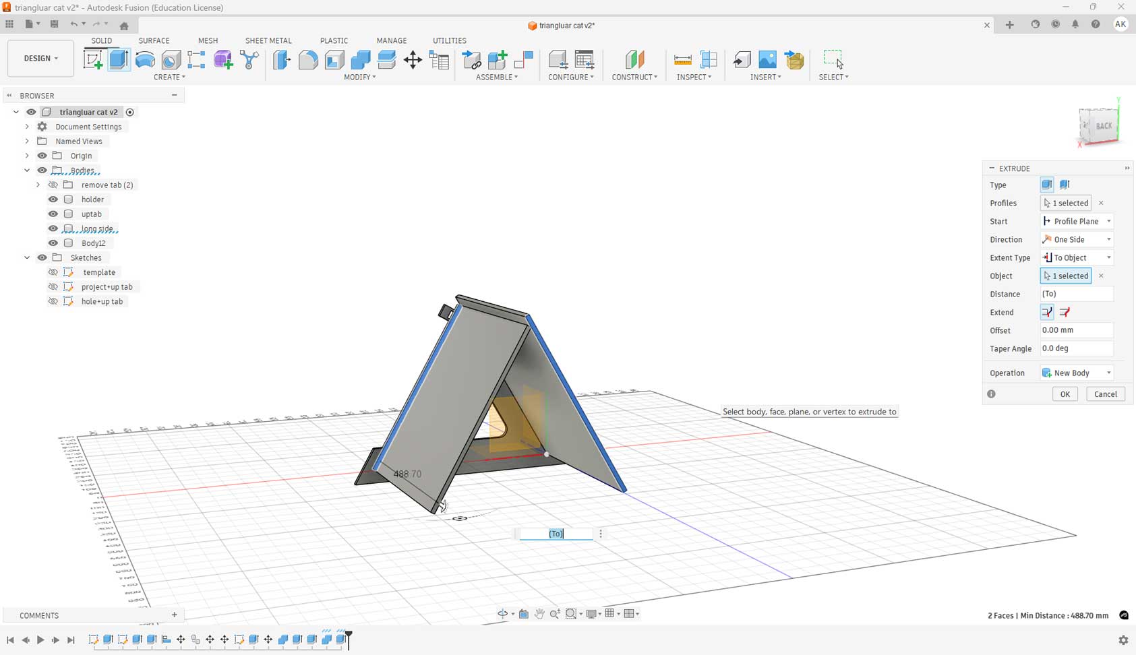Viewport: 1136px width, 655px height.
Task: Select the Create Sketch tool icon
Action: coord(93,60)
